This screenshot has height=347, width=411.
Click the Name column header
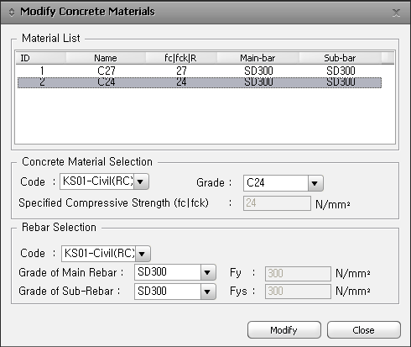[106, 58]
